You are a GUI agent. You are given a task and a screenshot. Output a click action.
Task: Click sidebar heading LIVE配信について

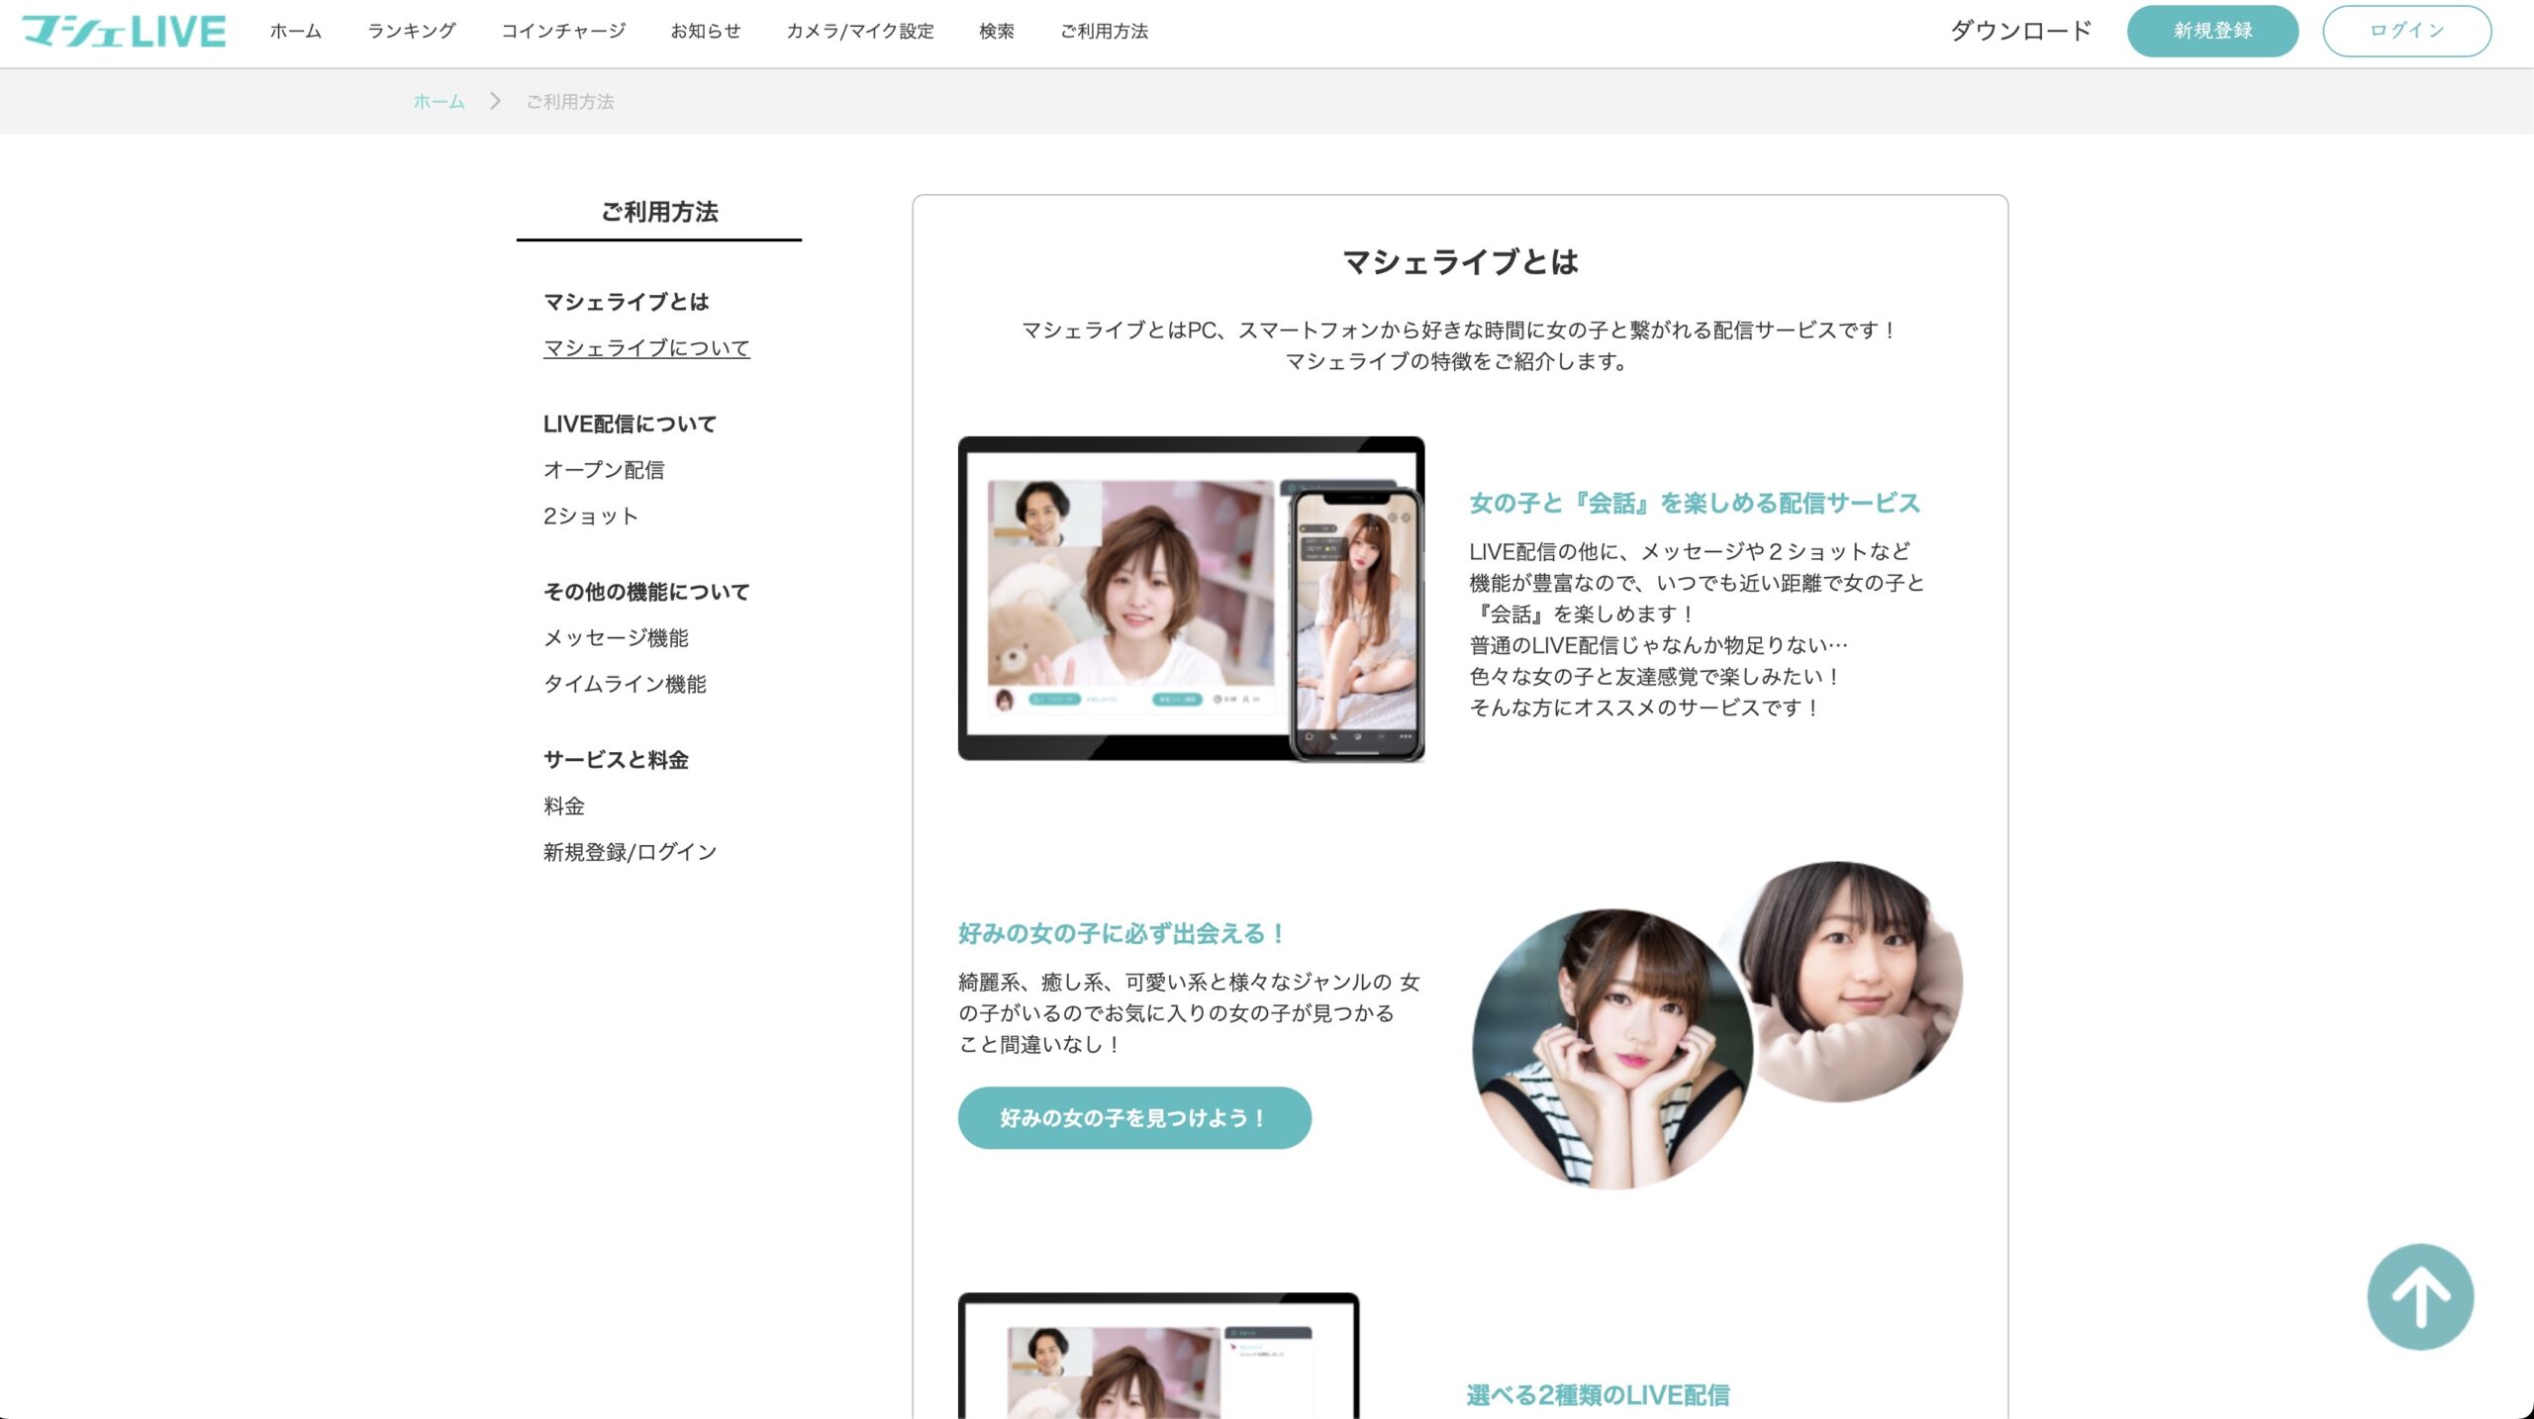[630, 424]
